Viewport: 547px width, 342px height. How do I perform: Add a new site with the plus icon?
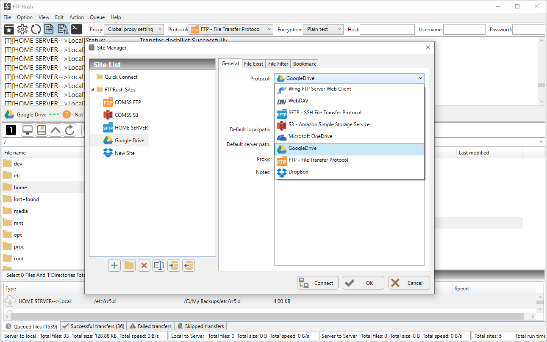click(x=114, y=265)
